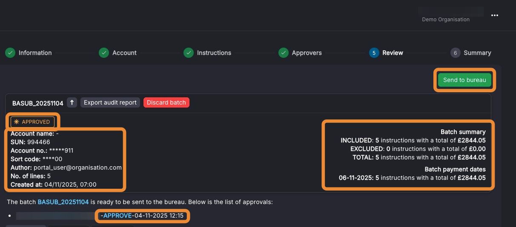Click the 06-11-2025 payment date line
Screen dimensions: 516x227
click(412, 178)
